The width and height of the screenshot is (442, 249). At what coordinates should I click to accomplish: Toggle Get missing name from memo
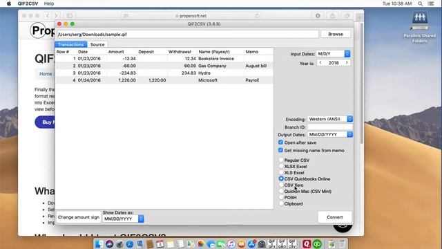[x=280, y=150]
